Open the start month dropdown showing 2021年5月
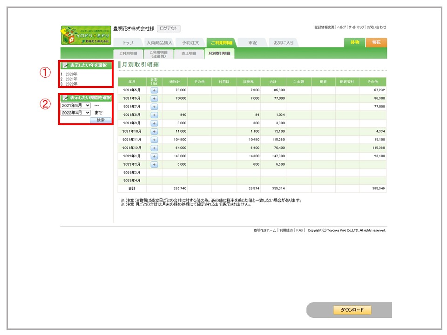Viewport: 447px width, 335px height. coord(75,106)
